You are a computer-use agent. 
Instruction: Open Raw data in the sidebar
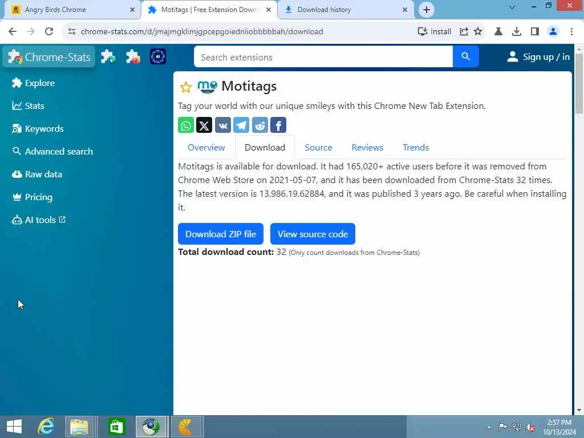[37, 175]
